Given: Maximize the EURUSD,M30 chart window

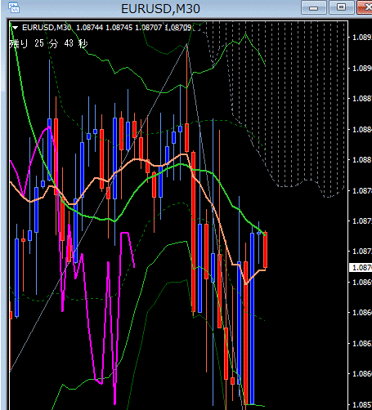Looking at the screenshot, I should 342,7.
